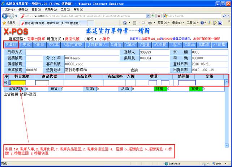Click the 商品代號 input box in row 01

click(x=42, y=83)
